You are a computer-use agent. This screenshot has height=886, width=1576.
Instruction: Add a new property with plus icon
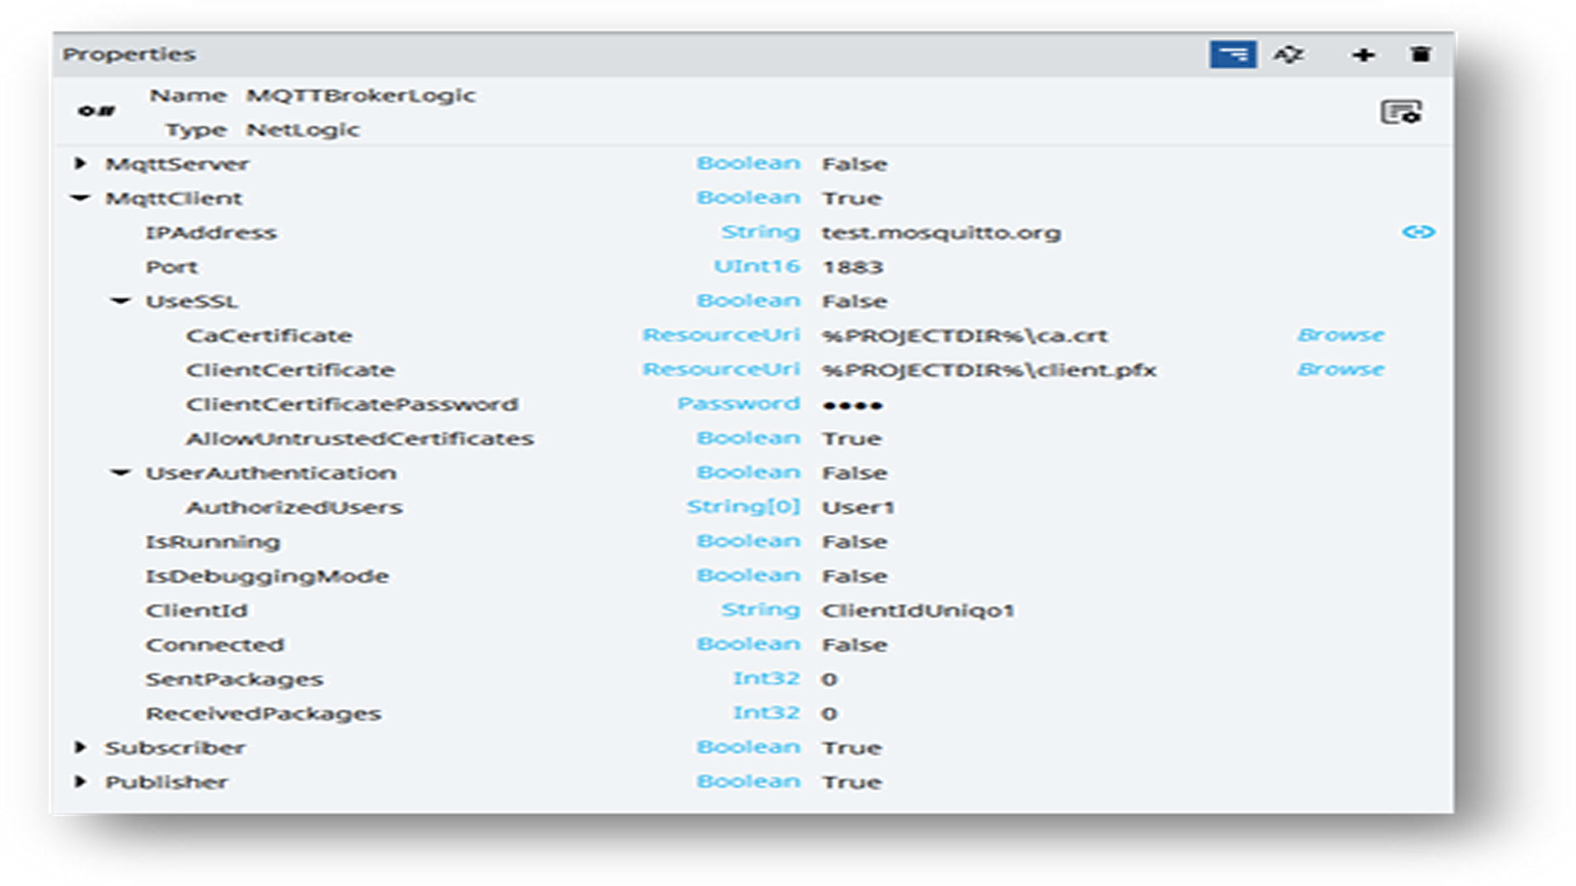click(1363, 55)
